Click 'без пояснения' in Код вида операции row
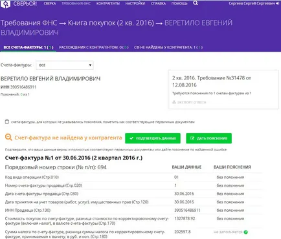The image size is (281, 239). (x=230, y=177)
